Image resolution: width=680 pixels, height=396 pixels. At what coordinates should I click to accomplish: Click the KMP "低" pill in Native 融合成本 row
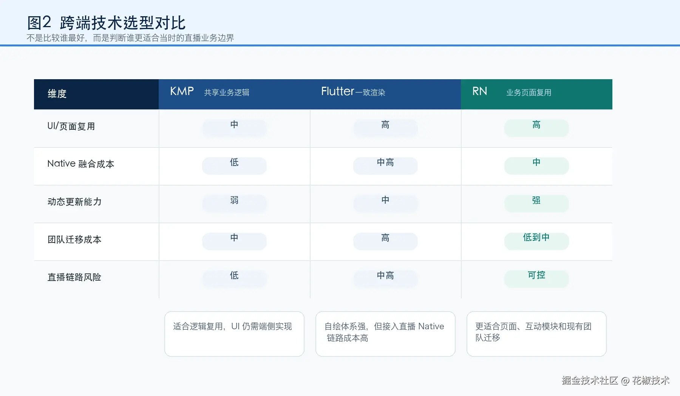234,166
